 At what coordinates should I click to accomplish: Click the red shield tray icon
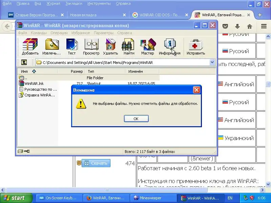(x=252, y=198)
